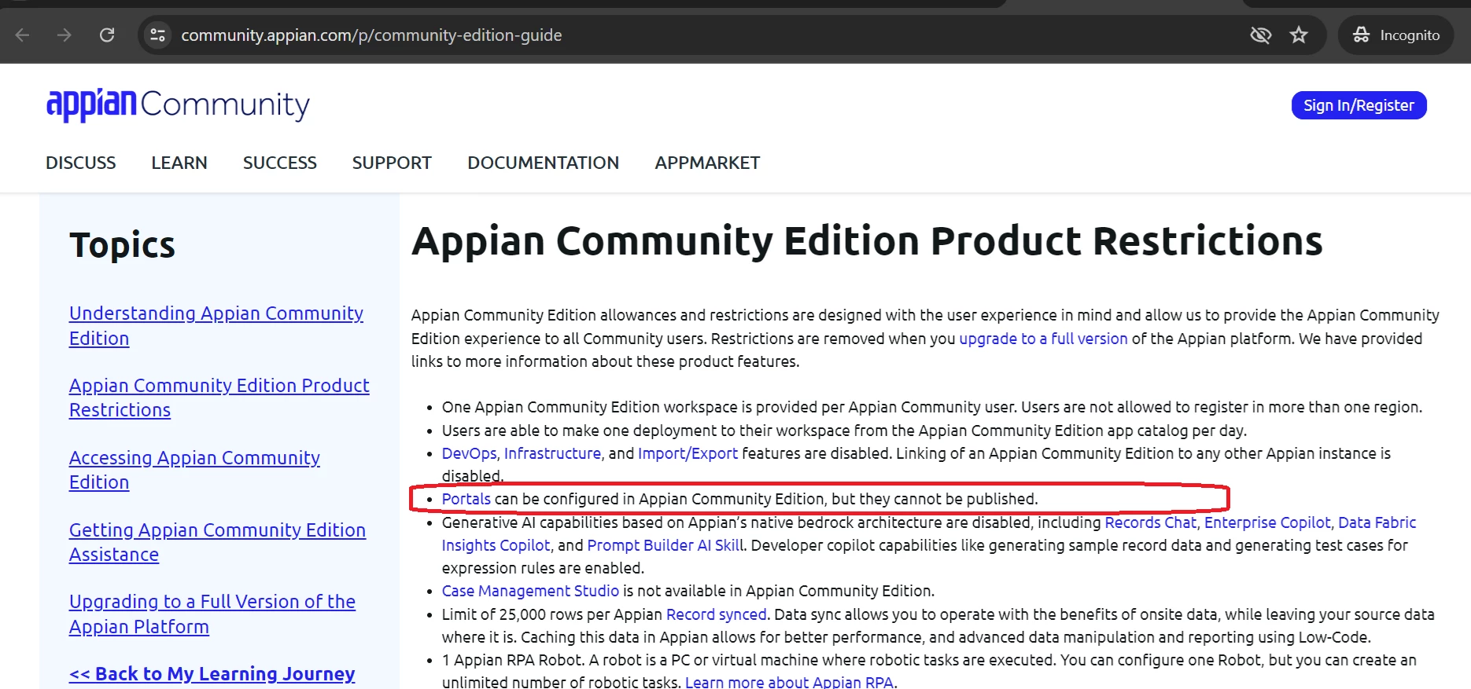Open the Appian Community logo home link
This screenshot has width=1471, height=689.
point(178,104)
